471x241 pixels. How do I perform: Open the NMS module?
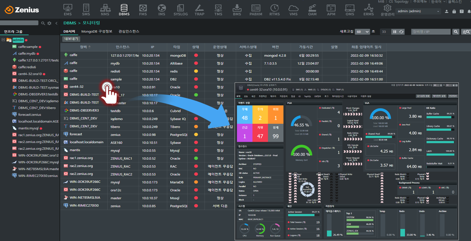tap(105, 10)
